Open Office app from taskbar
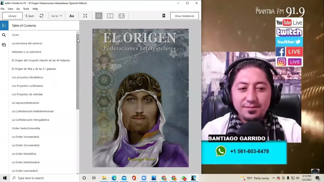The width and height of the screenshot is (324, 182). click(x=134, y=178)
